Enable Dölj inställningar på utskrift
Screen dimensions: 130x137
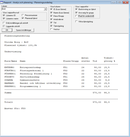(4, 23)
